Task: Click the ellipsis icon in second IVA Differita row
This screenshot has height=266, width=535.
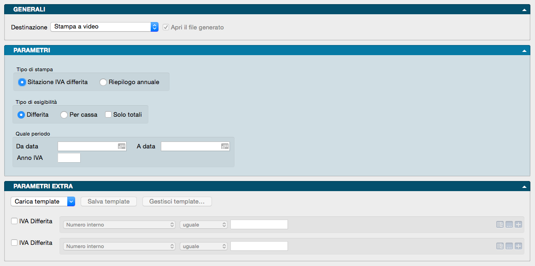Action: tap(509, 246)
